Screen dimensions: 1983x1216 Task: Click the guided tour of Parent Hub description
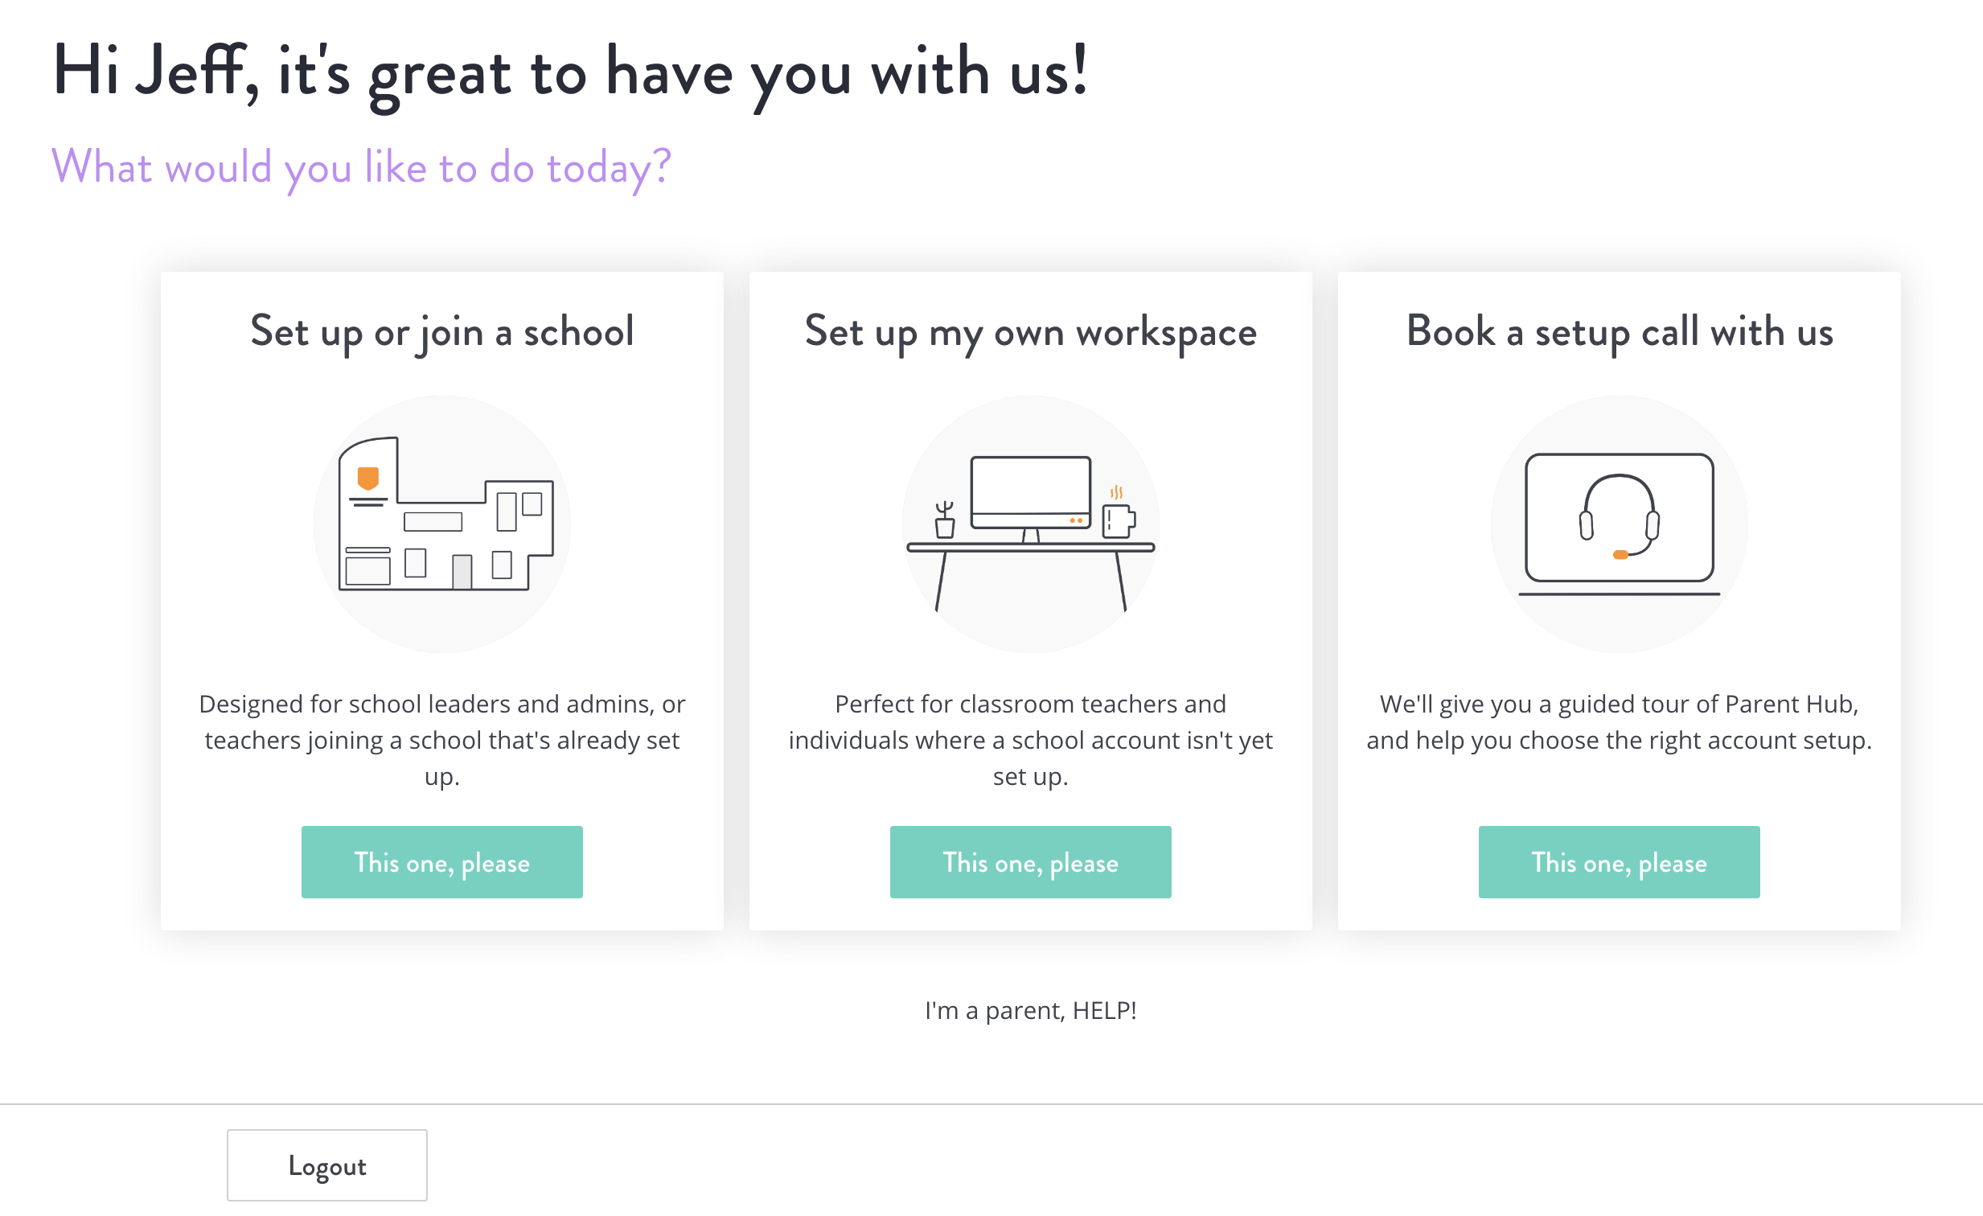1619,722
